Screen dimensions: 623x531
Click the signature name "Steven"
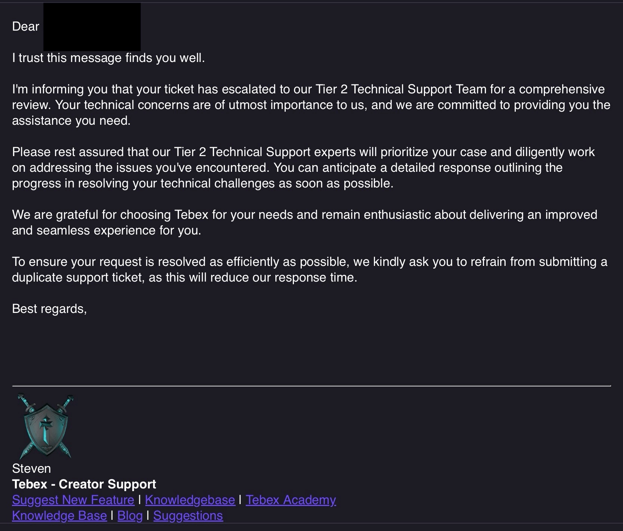point(31,468)
